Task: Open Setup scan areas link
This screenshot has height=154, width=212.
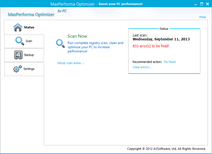Action: (x=71, y=63)
